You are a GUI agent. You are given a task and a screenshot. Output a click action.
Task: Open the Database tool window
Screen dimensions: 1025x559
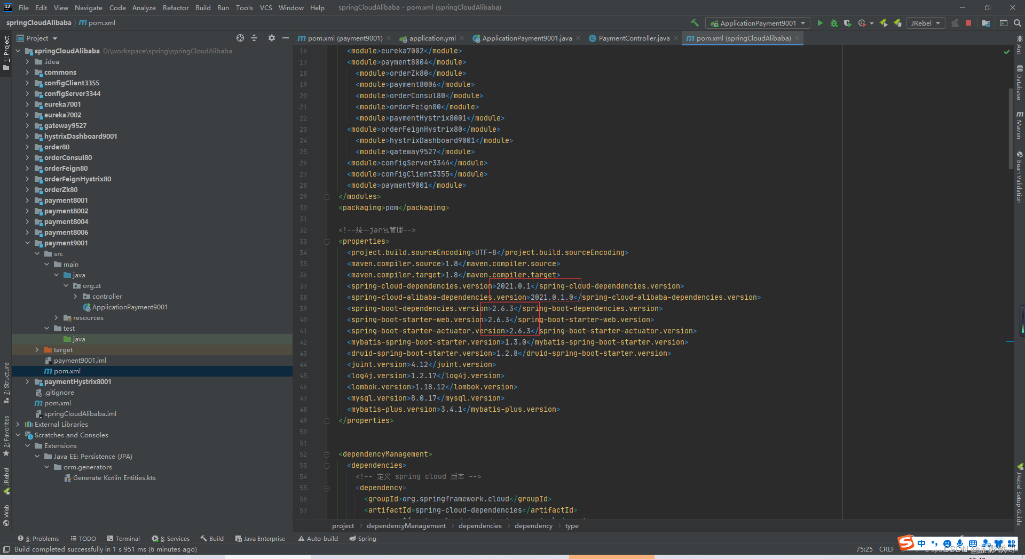point(1019,83)
